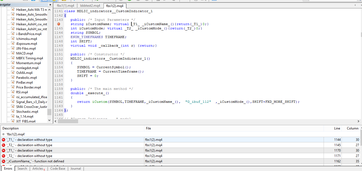The height and width of the screenshot is (171, 362).
Task: Click the Line cell showing 1170
Action: click(x=333, y=151)
